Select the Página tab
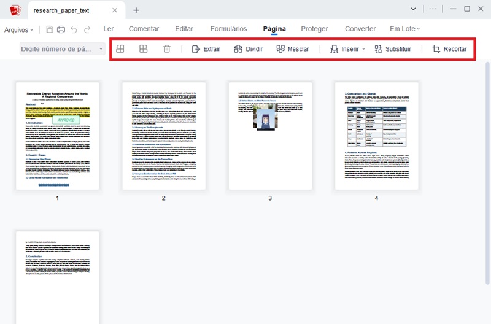This screenshot has height=324, width=491. click(274, 29)
